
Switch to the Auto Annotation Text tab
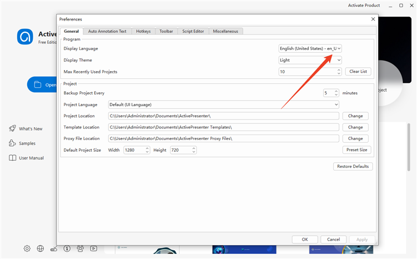(107, 31)
